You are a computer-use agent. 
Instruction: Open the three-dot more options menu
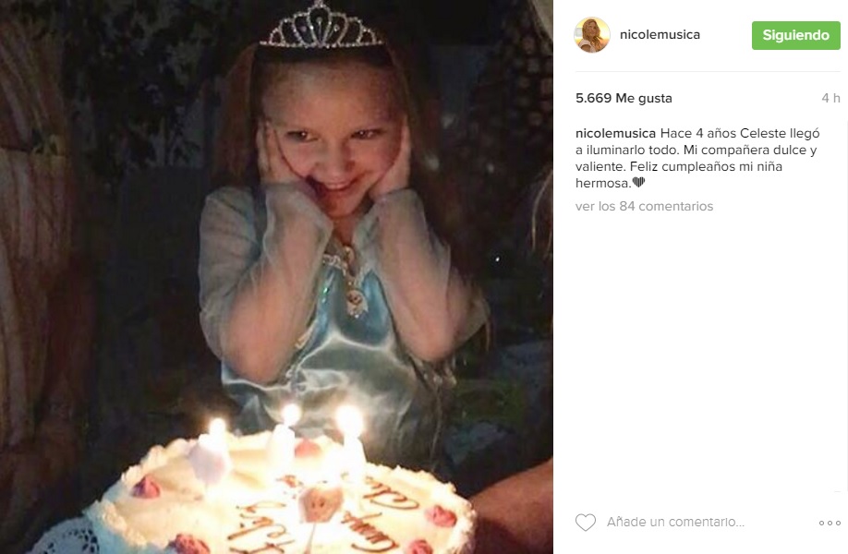pos(830,523)
